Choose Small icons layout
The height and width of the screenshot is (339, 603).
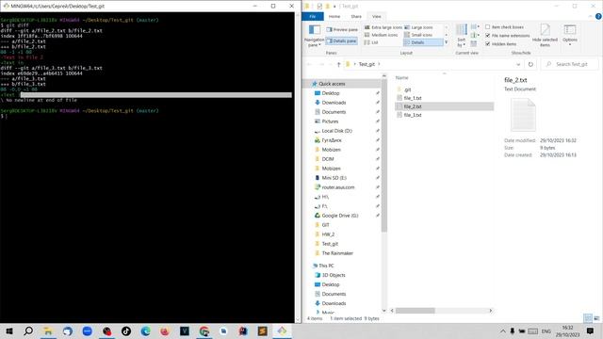coord(418,35)
